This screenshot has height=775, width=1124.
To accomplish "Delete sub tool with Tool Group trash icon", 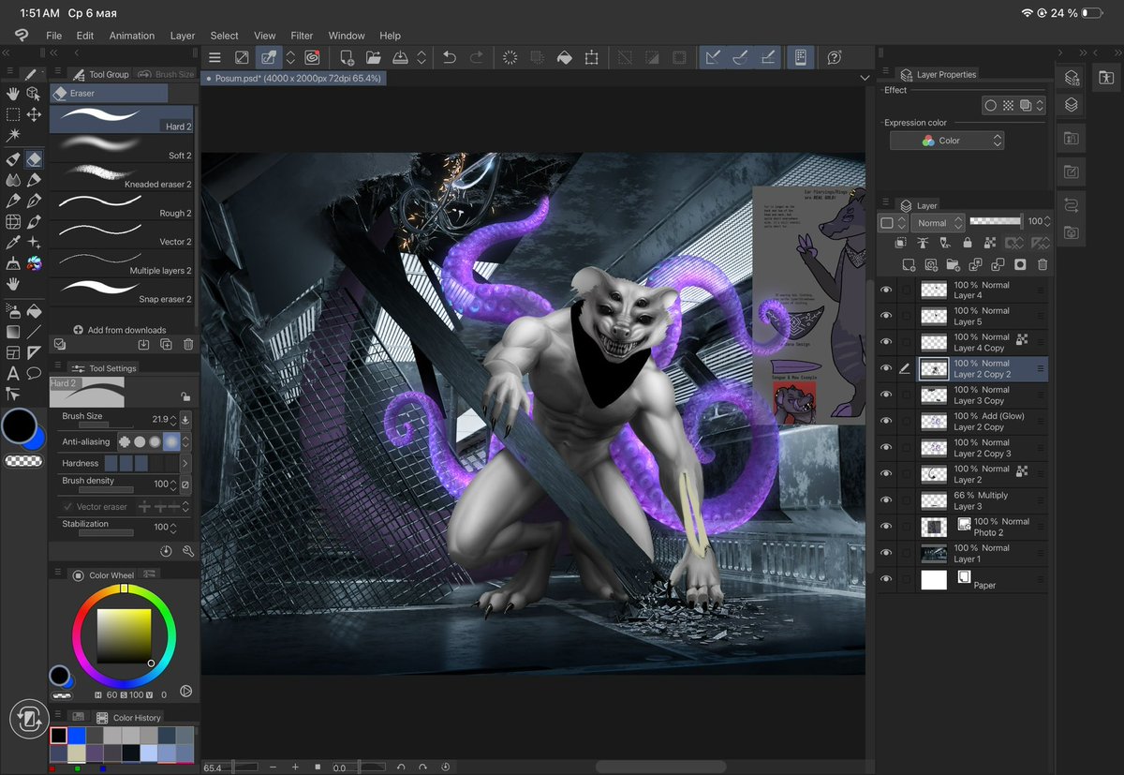I will [x=188, y=345].
